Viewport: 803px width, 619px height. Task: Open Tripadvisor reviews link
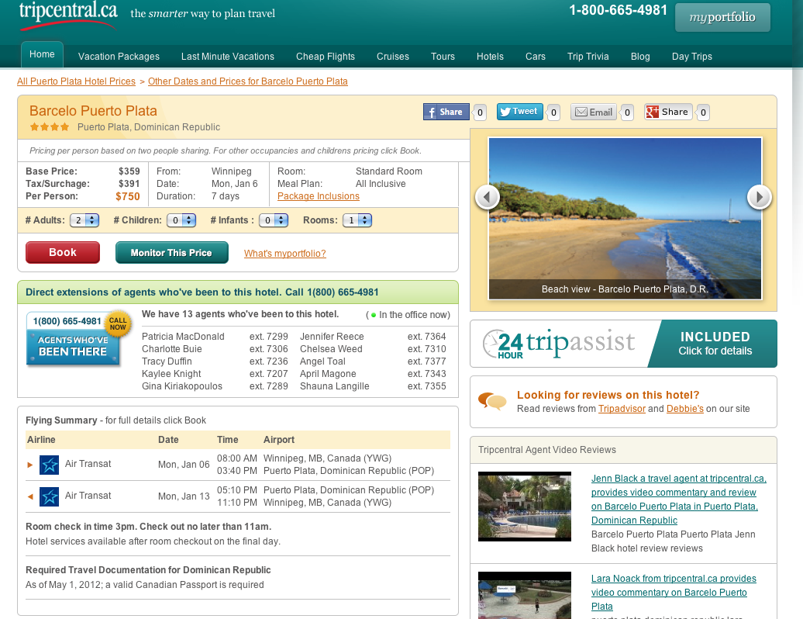coord(622,408)
